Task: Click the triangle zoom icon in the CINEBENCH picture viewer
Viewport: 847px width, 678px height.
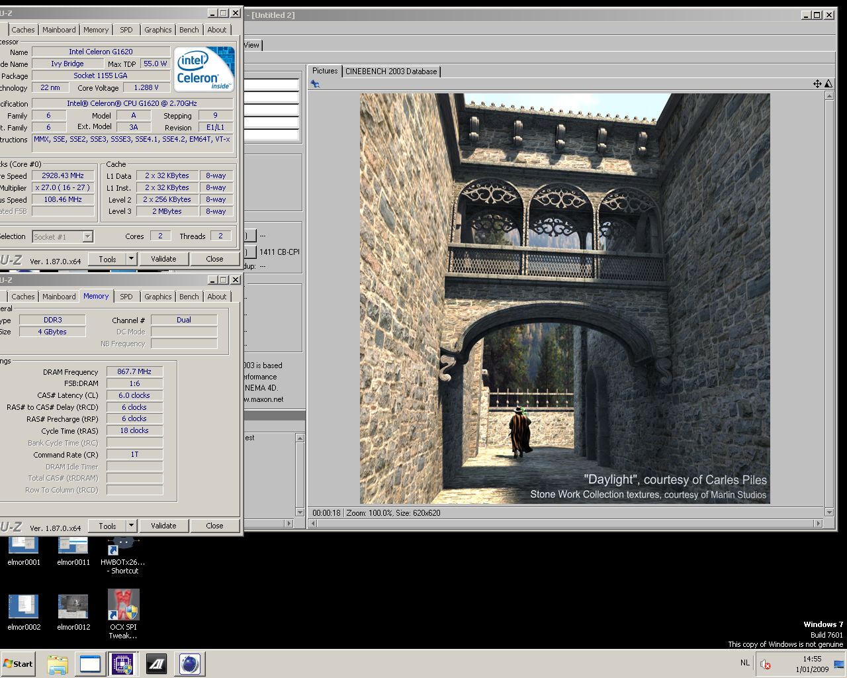Action: pyautogui.click(x=828, y=83)
